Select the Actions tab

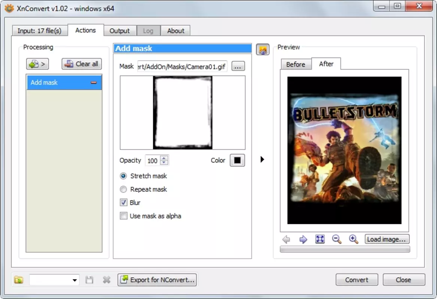pos(85,30)
